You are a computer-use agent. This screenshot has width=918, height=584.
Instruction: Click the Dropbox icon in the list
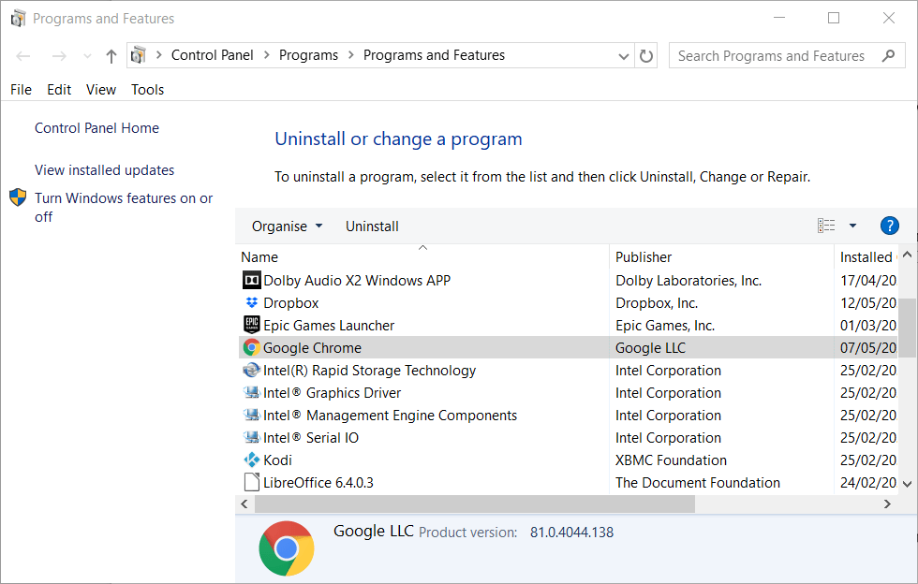(252, 302)
